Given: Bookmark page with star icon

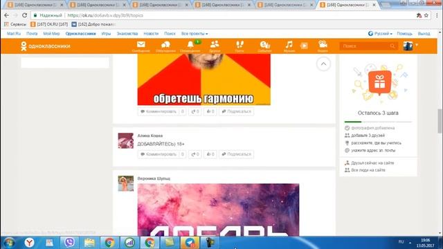Looking at the screenshot, I should tap(426, 15).
